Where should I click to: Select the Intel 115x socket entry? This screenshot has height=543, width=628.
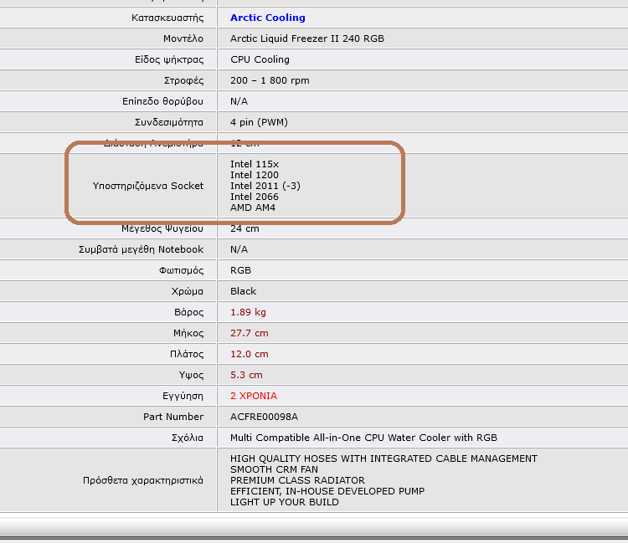tap(255, 164)
